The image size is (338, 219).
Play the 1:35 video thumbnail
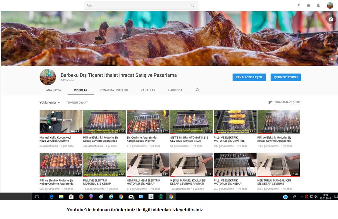pyautogui.click(x=104, y=122)
